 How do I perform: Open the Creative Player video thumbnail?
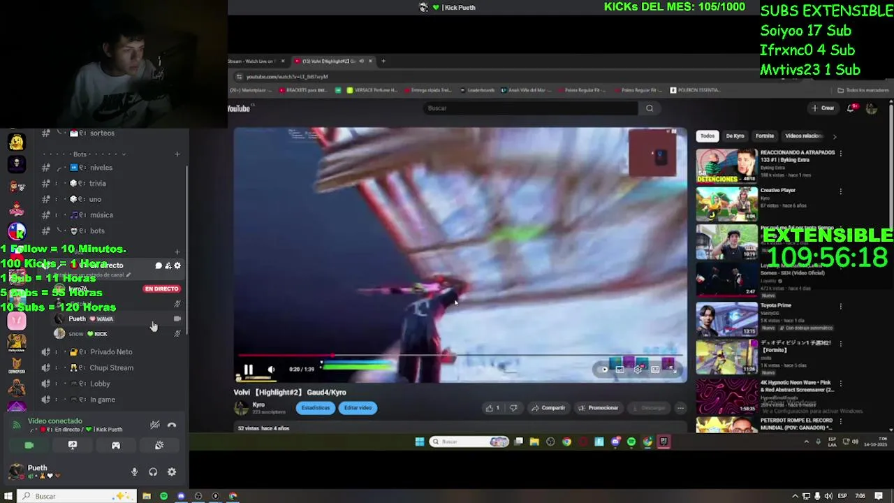726,204
